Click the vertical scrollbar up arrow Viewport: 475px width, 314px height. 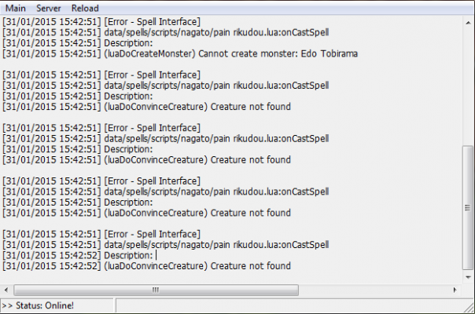(468, 23)
